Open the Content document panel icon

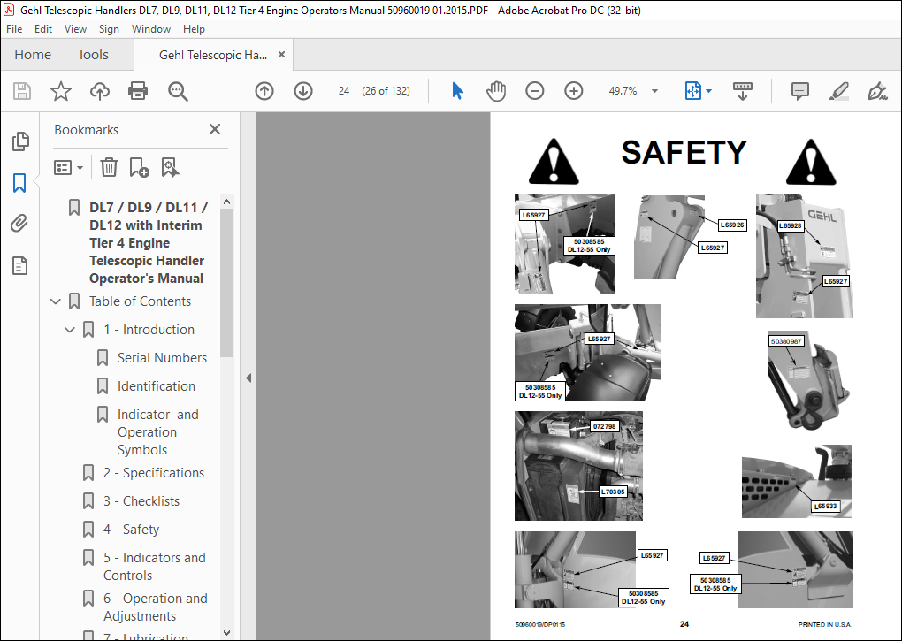pos(19,265)
